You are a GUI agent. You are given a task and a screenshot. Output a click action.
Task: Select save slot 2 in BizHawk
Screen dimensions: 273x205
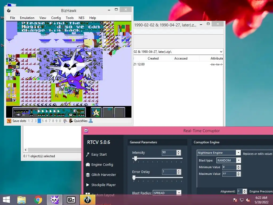[x=32, y=121]
